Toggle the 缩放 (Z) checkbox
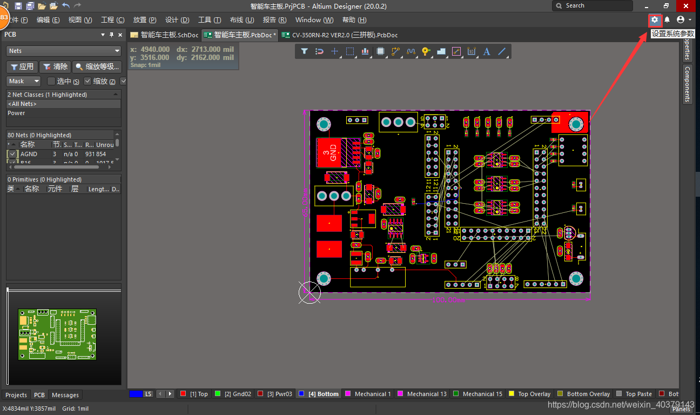This screenshot has width=700, height=415. (87, 81)
